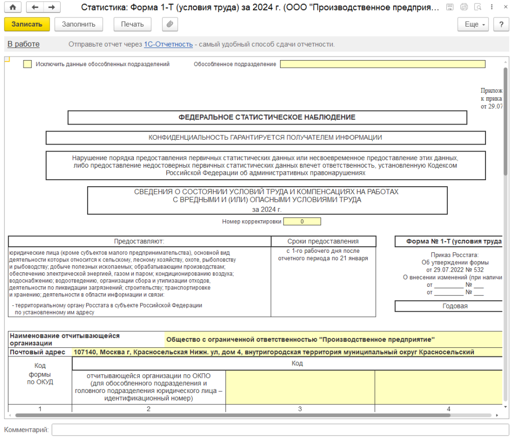Click the paperclip attachments icon
The image size is (513, 440).
pyautogui.click(x=170, y=24)
